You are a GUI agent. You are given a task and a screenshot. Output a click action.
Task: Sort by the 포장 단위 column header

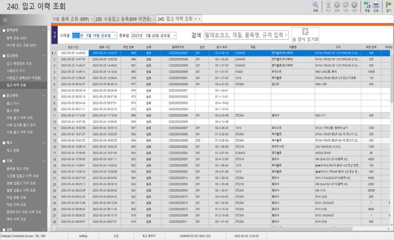click(x=371, y=47)
